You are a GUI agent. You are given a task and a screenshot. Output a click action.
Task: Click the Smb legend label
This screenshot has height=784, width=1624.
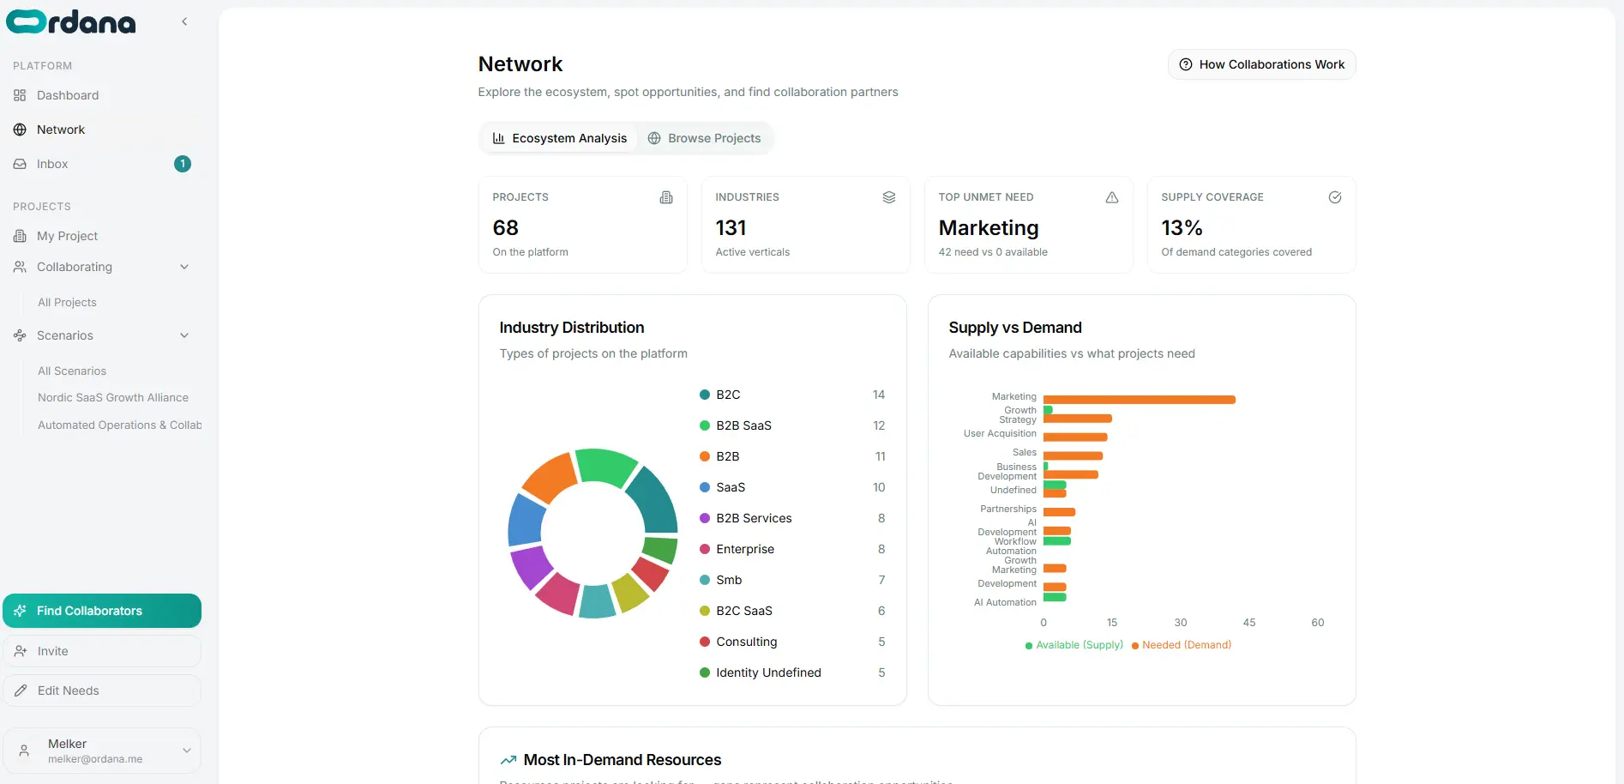[x=730, y=580]
